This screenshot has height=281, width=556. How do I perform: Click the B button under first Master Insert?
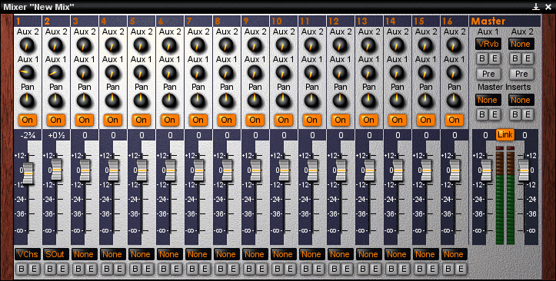pos(482,114)
